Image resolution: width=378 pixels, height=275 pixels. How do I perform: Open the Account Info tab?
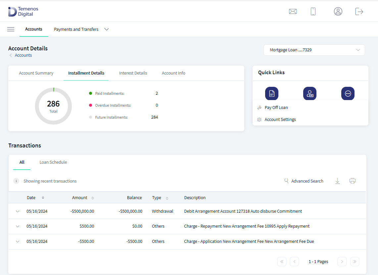point(173,73)
